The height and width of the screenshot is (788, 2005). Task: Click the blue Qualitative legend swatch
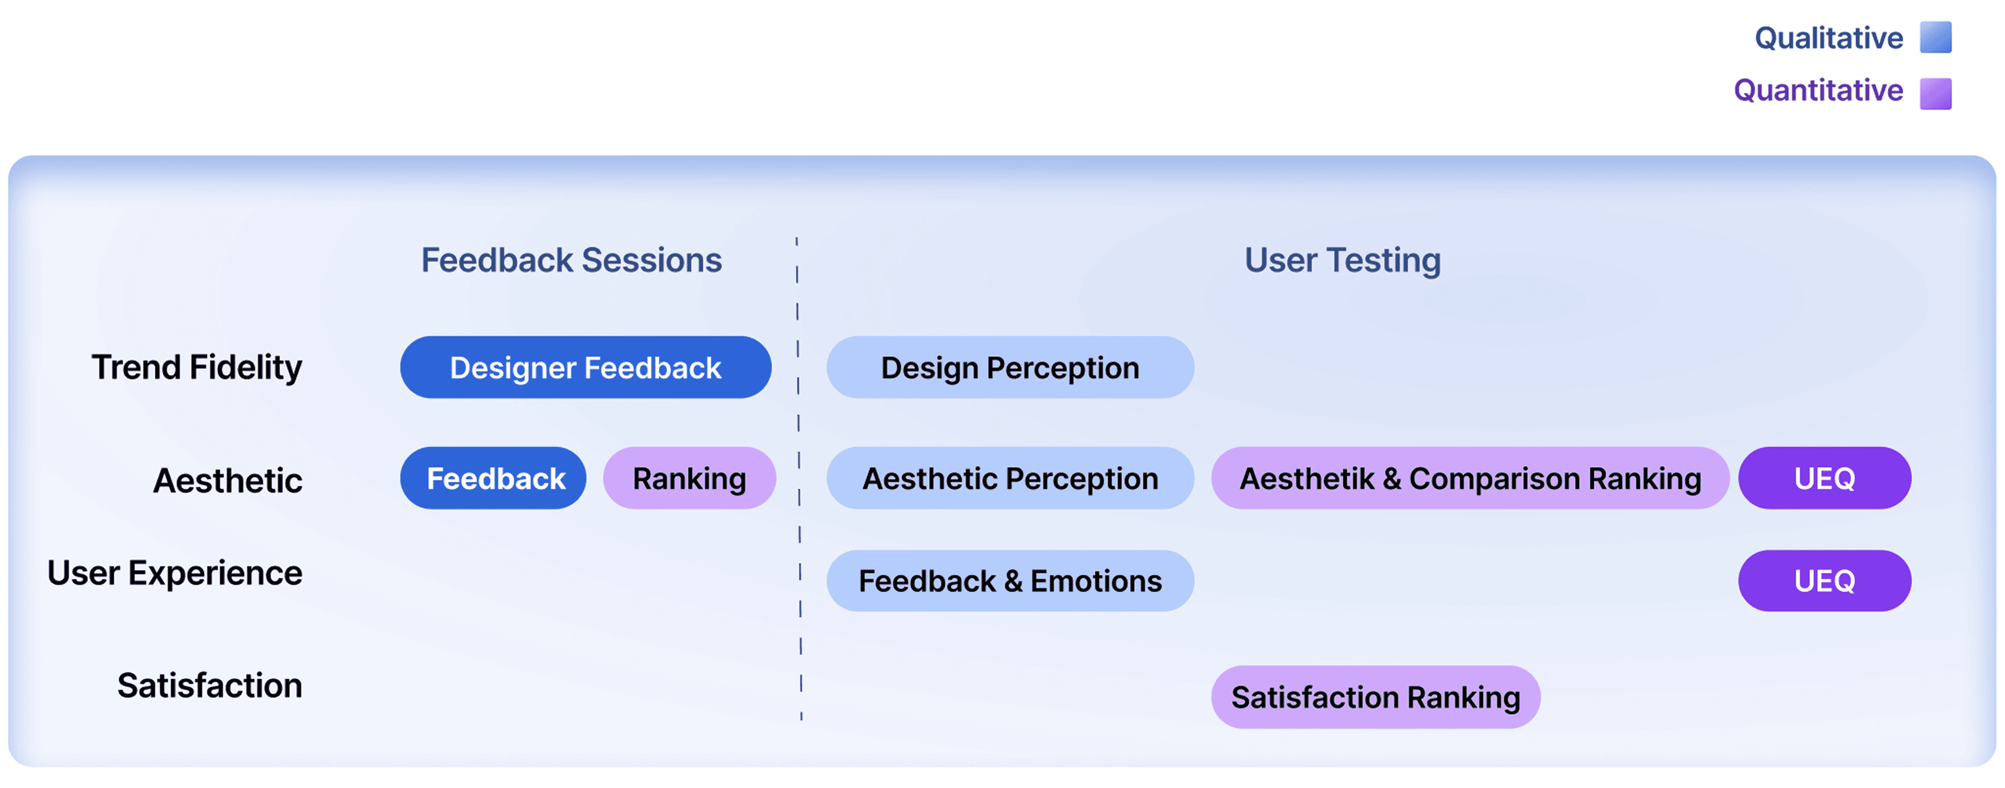(1935, 37)
